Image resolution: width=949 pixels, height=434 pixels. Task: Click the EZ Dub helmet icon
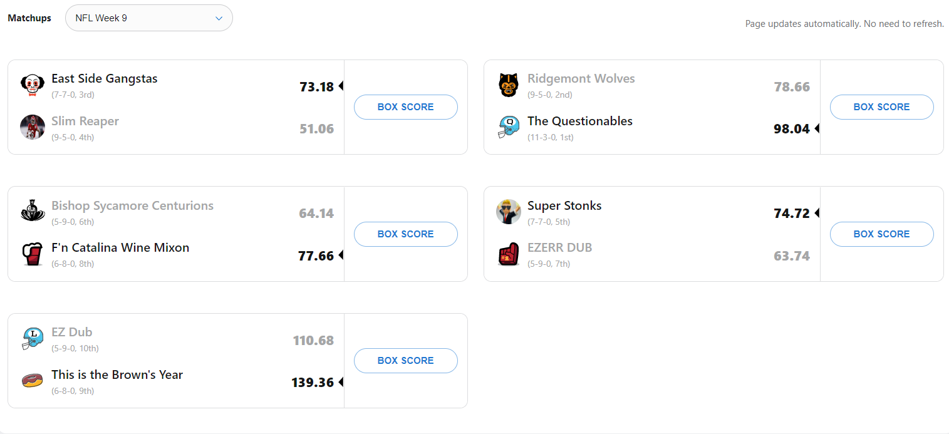(x=33, y=338)
